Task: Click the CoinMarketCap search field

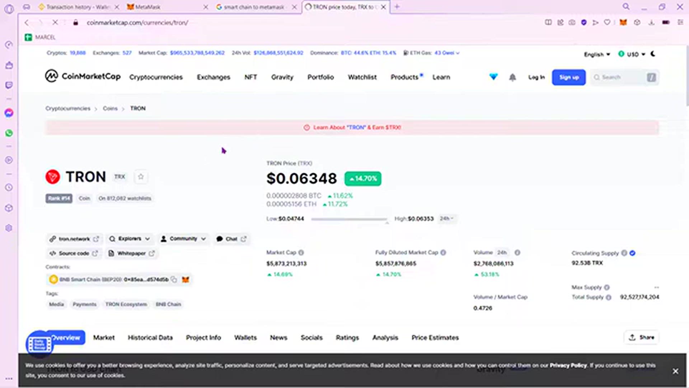Action: (624, 77)
